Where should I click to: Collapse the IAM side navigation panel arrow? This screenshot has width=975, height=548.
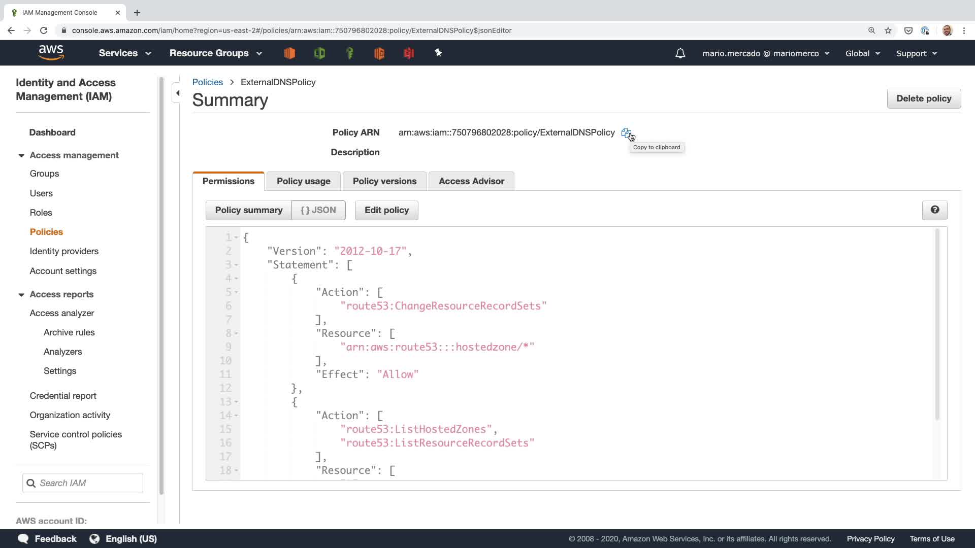click(177, 93)
